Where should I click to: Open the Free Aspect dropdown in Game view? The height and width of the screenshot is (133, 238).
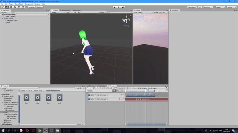point(144,12)
